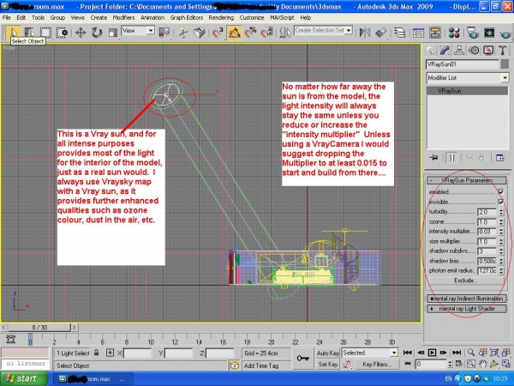Toggle Show End Result button
The width and height of the screenshot is (514, 386).
point(451,158)
